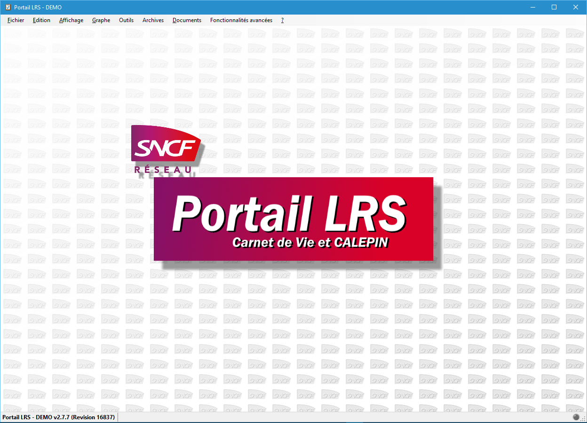
Task: Close the Portail LRS window
Action: pyautogui.click(x=576, y=7)
